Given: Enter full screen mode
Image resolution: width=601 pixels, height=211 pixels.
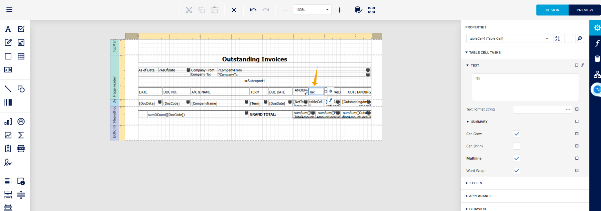Looking at the screenshot, I should click(x=371, y=10).
